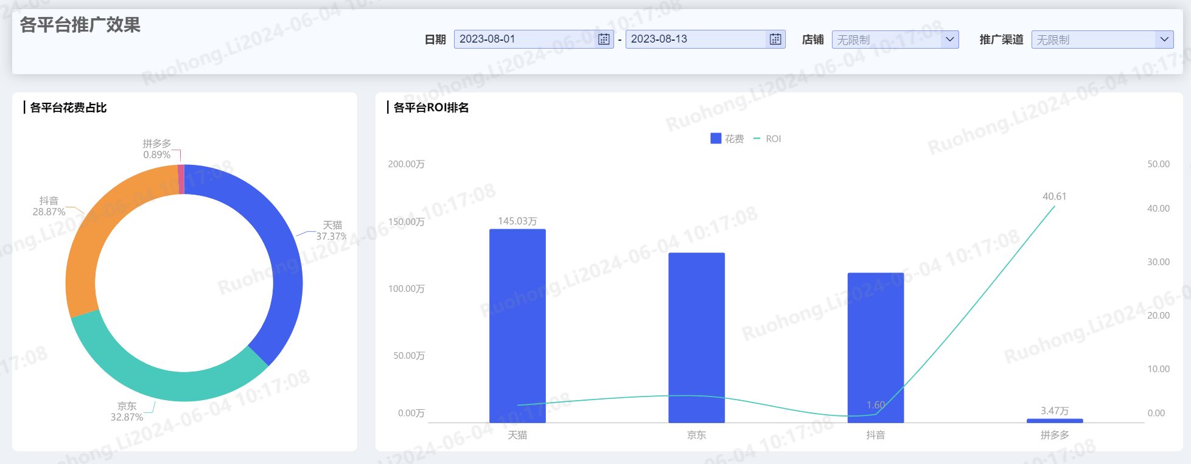
Task: Click the 拼多多 pink donut sliver
Action: [x=181, y=179]
